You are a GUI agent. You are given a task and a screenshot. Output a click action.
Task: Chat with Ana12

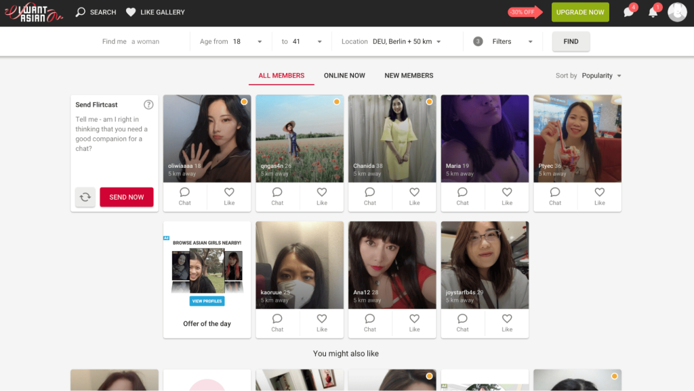tap(369, 323)
